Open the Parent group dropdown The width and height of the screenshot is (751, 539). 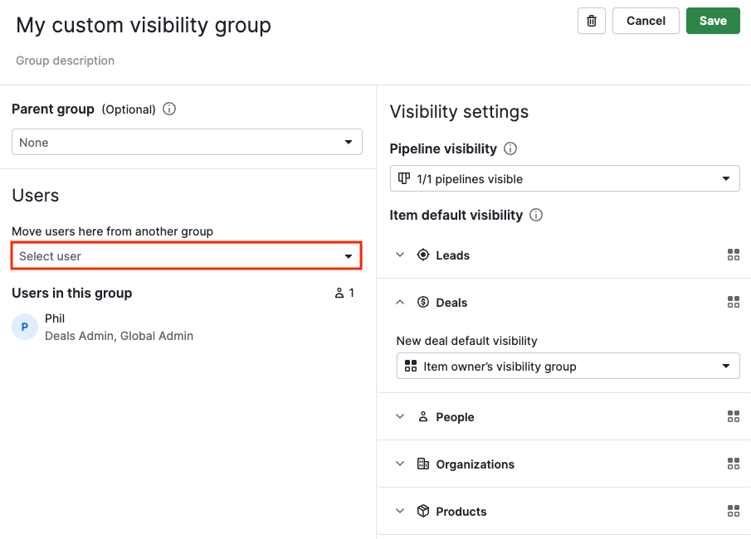click(x=187, y=142)
